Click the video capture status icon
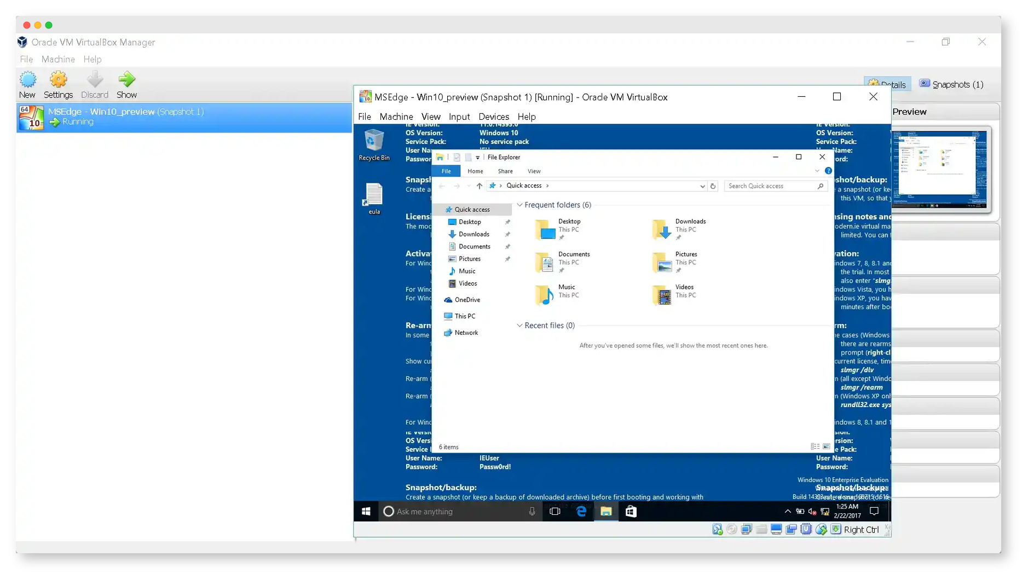This screenshot has width=1028, height=580. [x=791, y=529]
